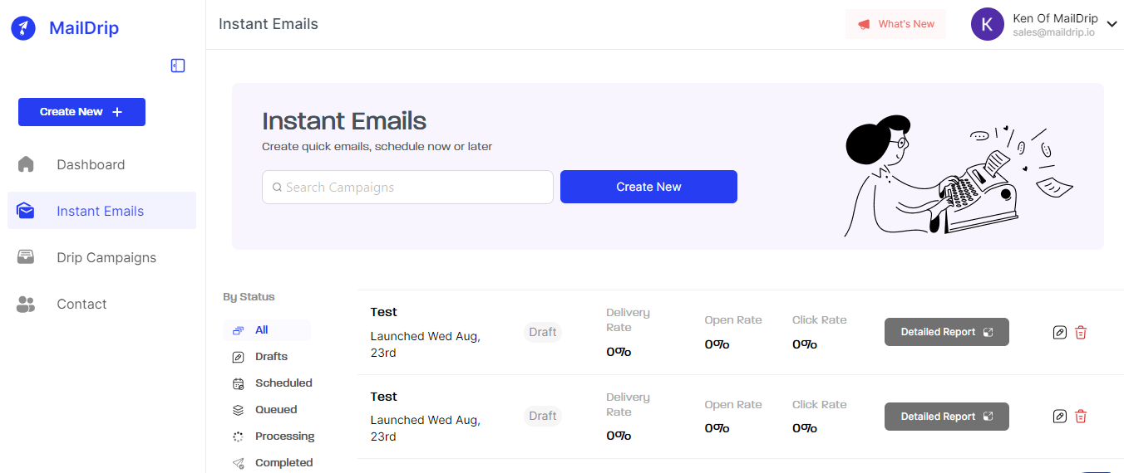Click the Draft badge of first campaign

tap(543, 332)
